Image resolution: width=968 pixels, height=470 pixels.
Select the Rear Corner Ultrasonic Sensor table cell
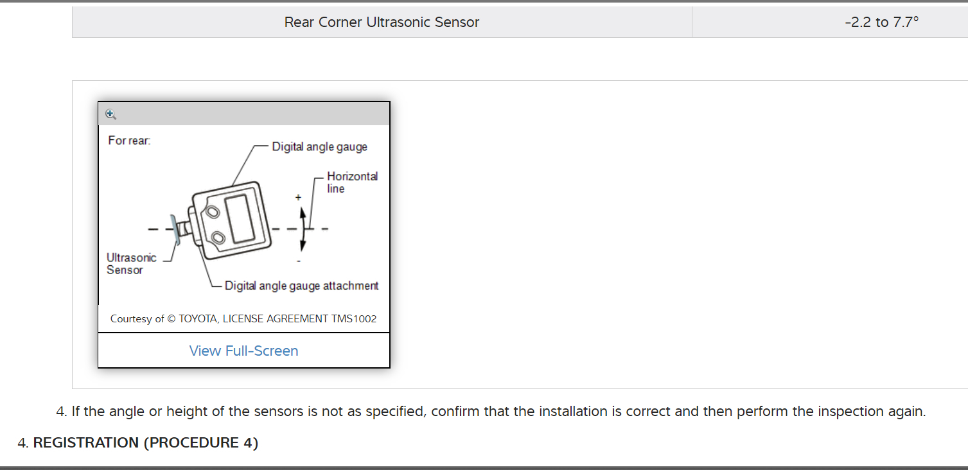click(382, 22)
